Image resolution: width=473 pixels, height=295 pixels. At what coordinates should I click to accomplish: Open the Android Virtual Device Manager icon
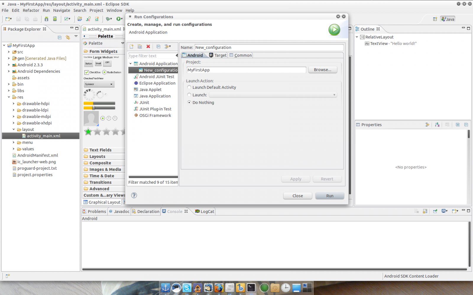(x=55, y=19)
